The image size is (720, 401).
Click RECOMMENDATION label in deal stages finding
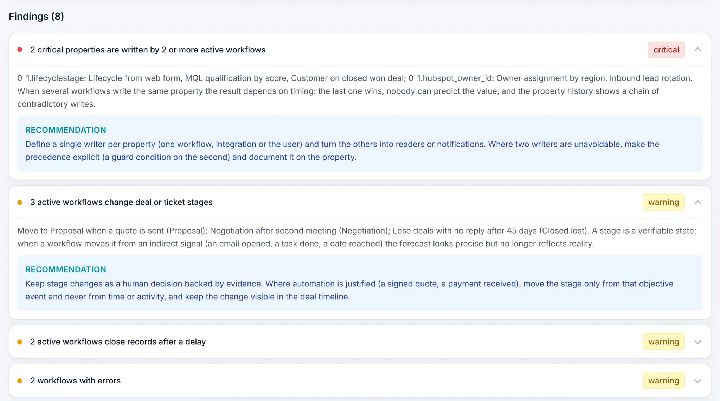[x=66, y=269]
